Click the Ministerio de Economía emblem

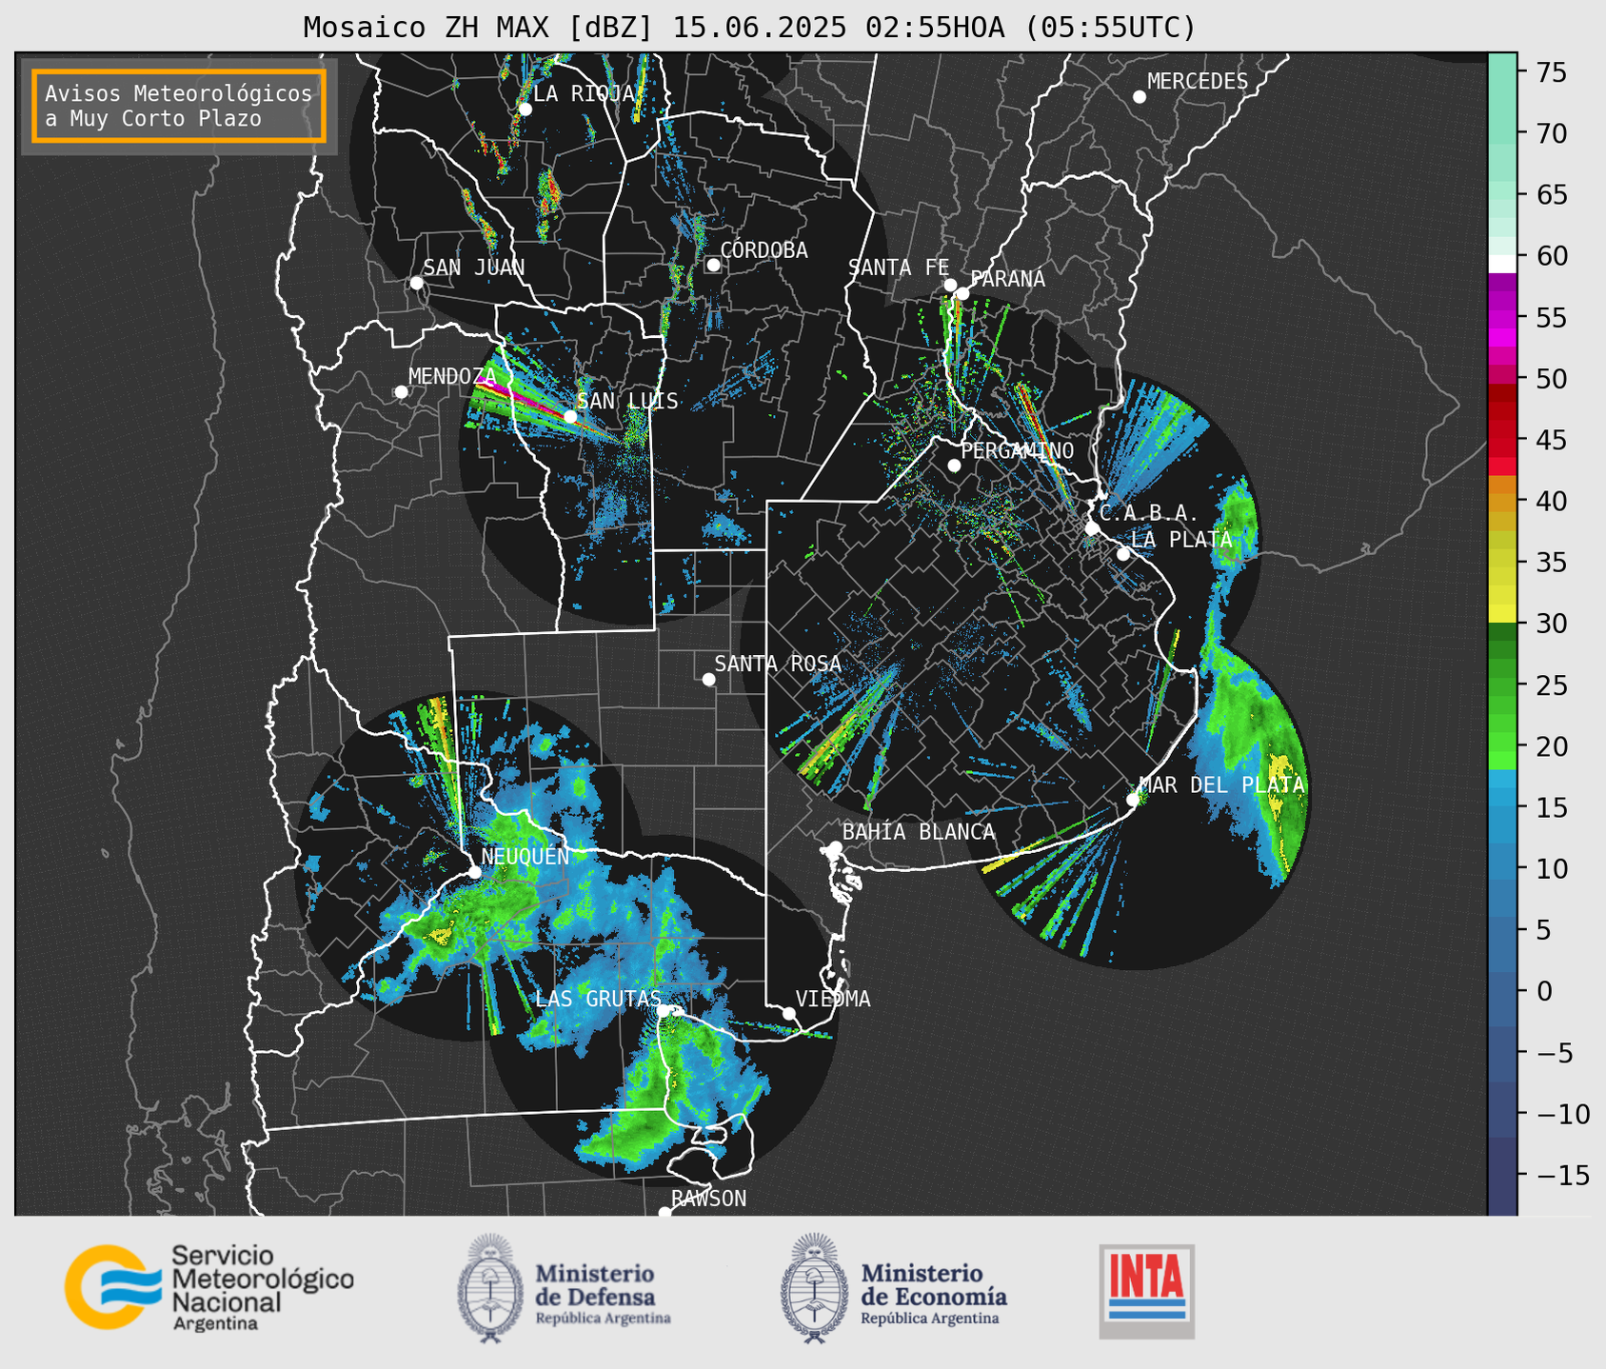coord(814,1288)
